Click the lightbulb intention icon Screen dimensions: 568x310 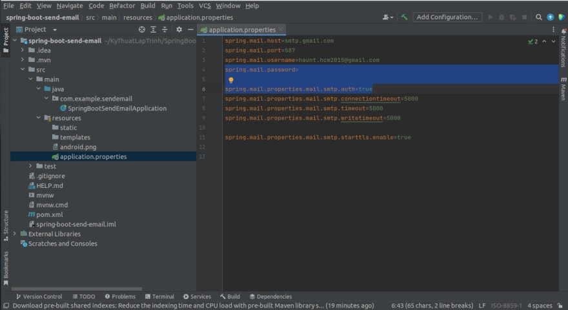coord(231,80)
